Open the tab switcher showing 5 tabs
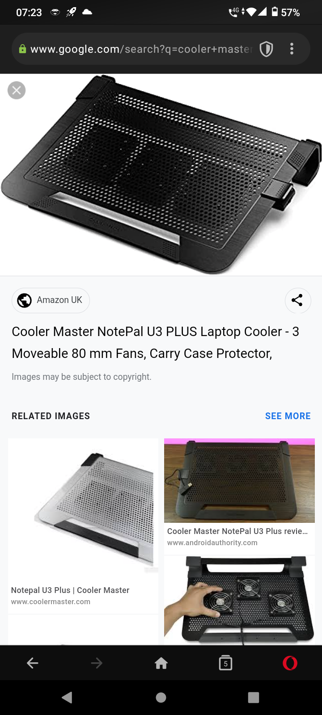 pos(225,663)
